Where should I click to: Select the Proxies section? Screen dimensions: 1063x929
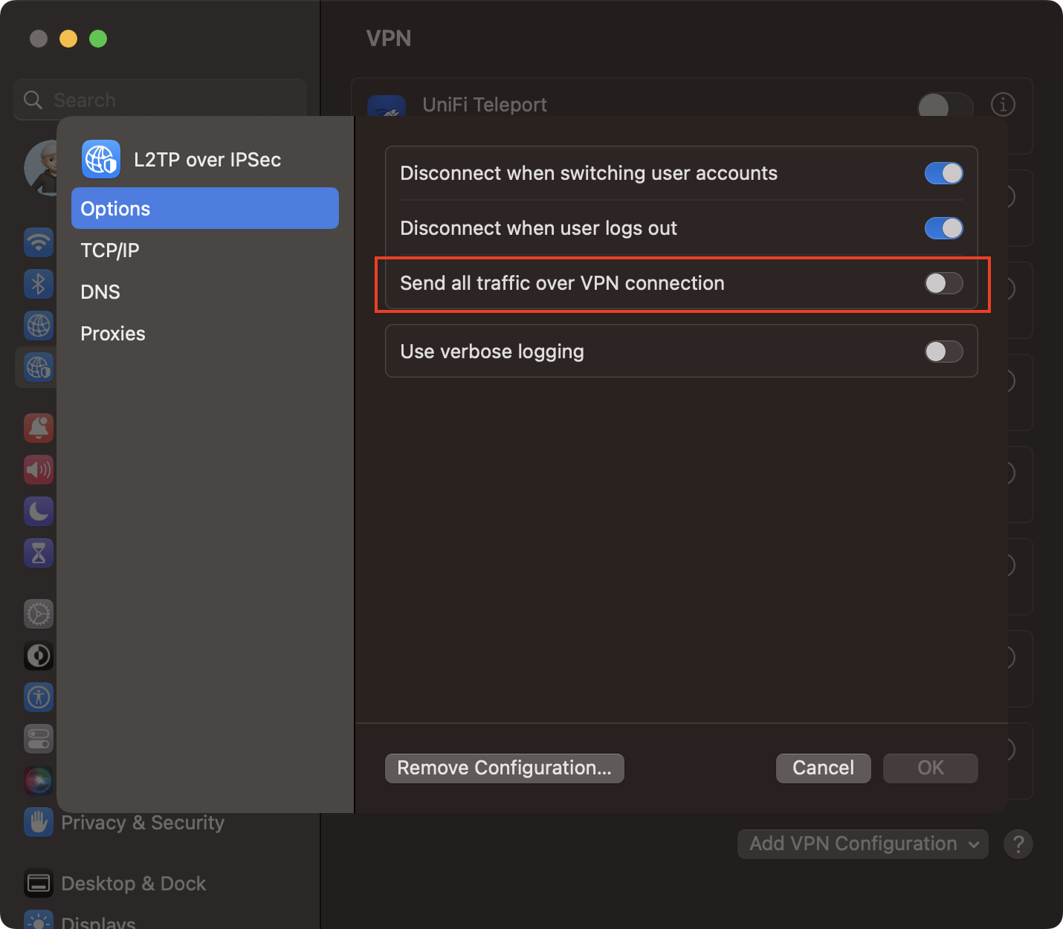[x=113, y=333]
